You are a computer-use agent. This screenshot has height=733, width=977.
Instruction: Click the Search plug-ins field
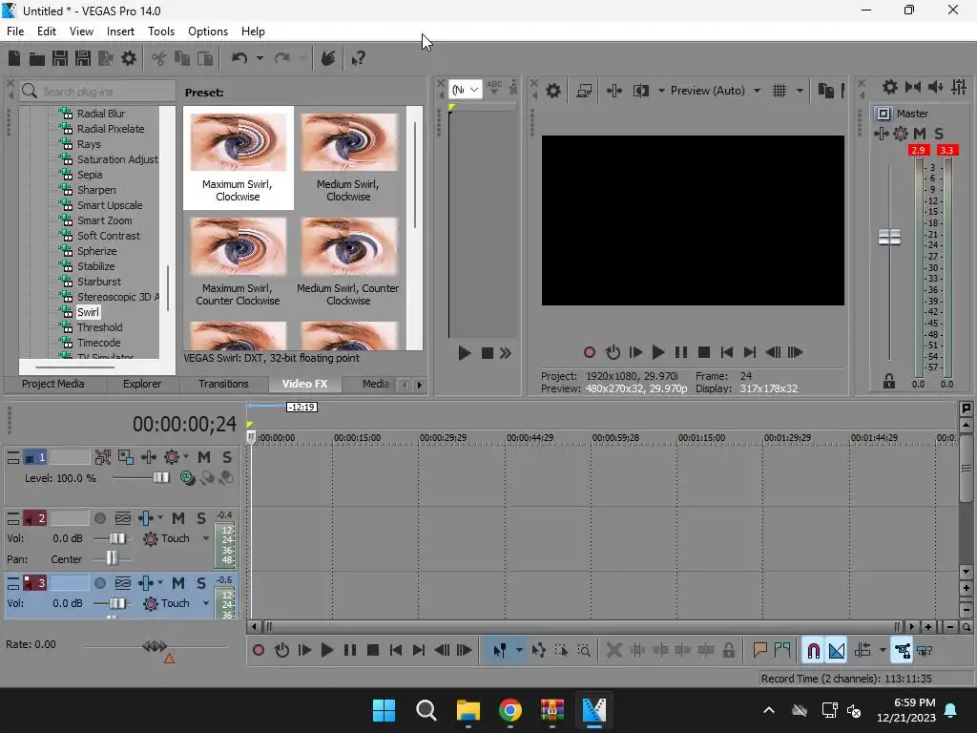coord(97,91)
